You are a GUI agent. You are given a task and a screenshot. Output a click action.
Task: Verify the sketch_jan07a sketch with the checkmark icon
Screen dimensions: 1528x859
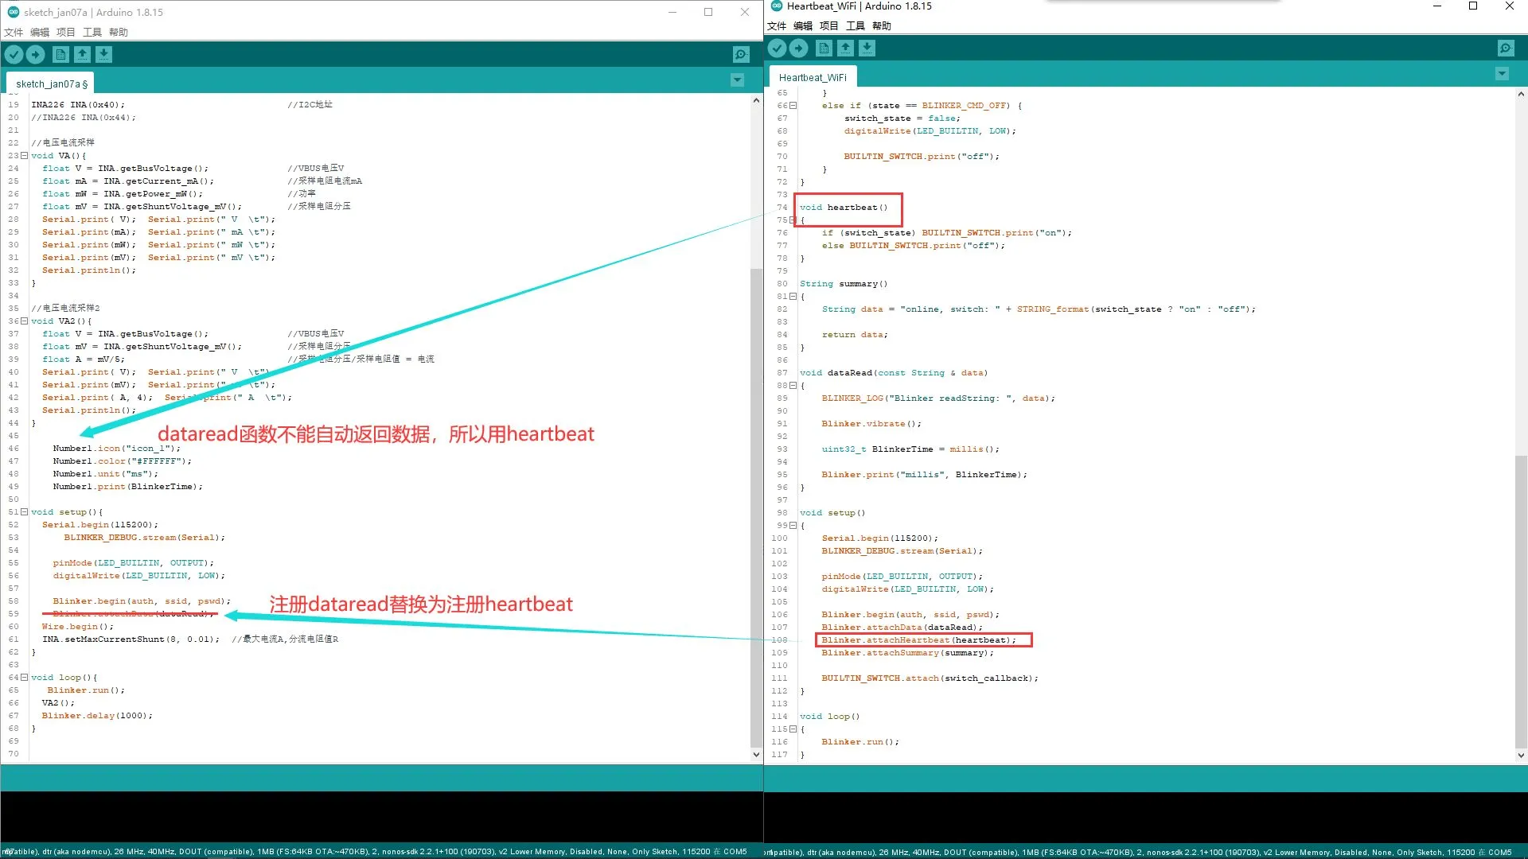coord(13,54)
